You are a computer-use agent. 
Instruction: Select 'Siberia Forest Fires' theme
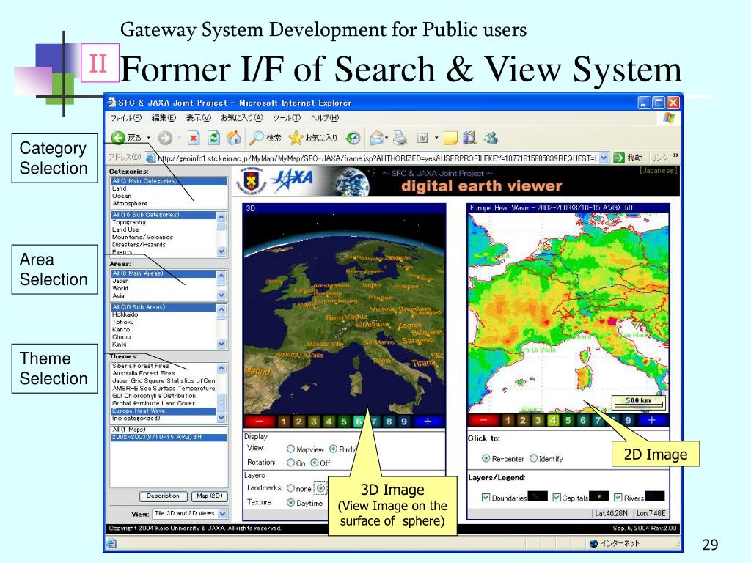(x=164, y=366)
